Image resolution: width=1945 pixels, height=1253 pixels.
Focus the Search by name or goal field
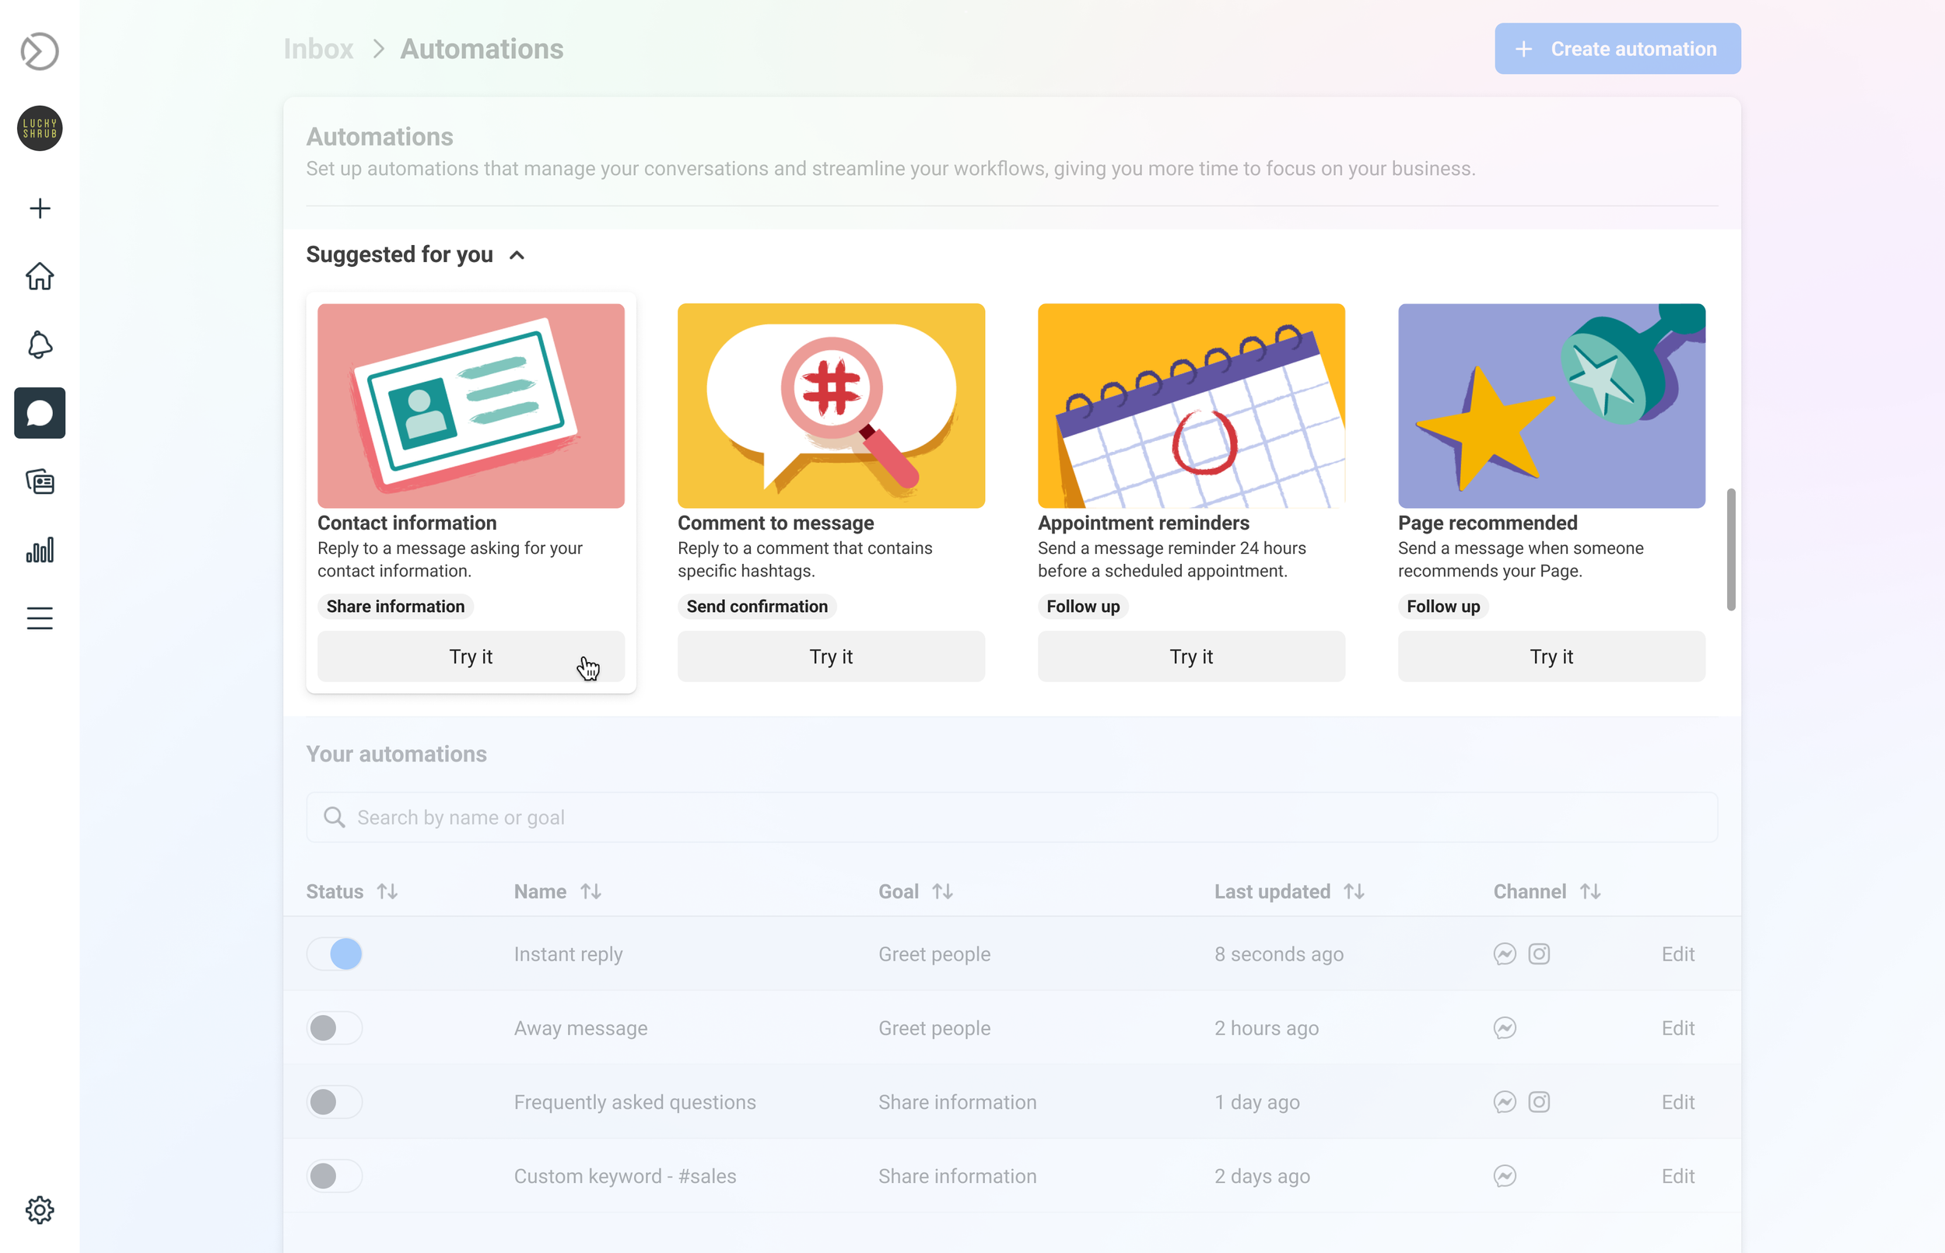tap(1011, 817)
